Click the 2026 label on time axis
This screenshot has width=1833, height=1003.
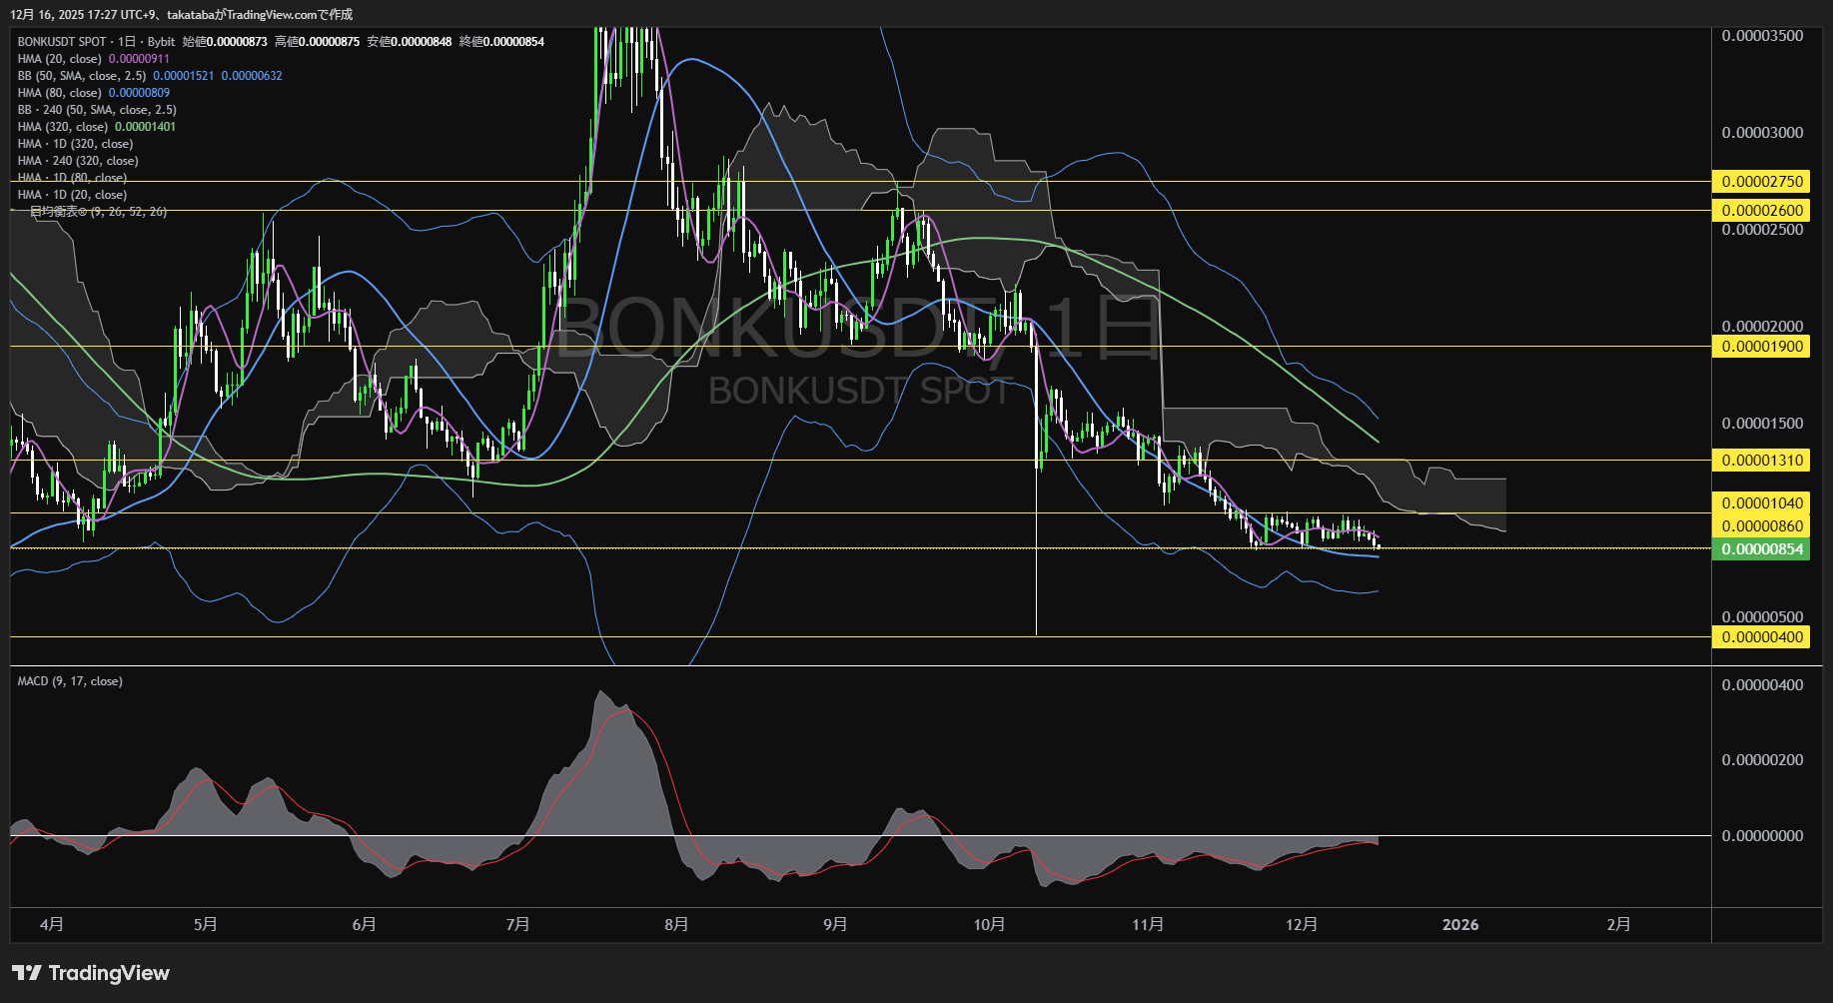1460,925
